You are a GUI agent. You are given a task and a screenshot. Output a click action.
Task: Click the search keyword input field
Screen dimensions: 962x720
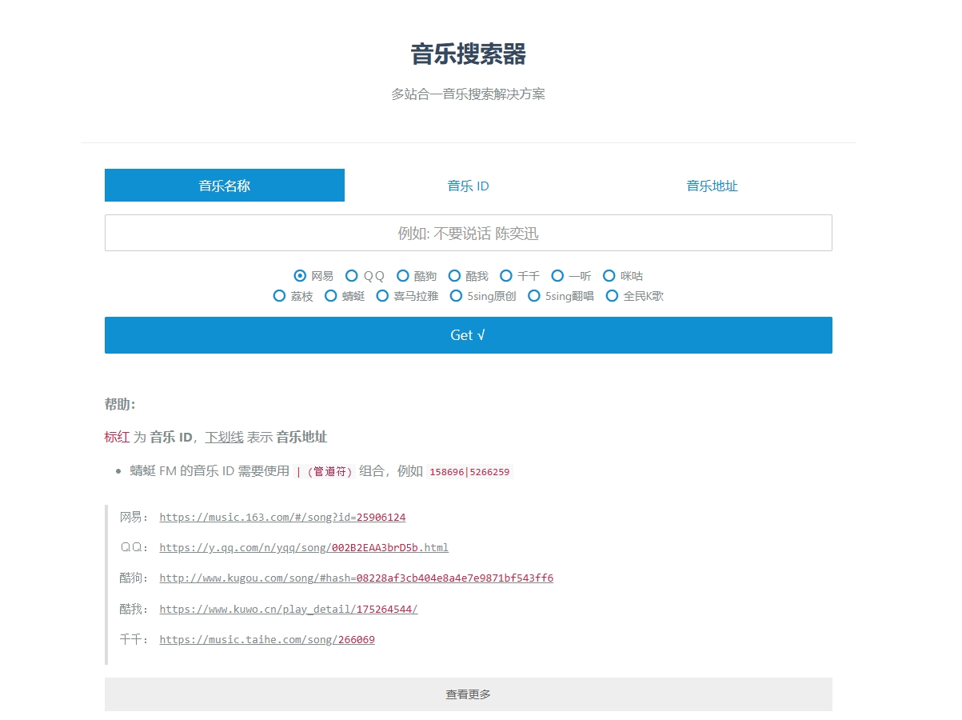(468, 233)
